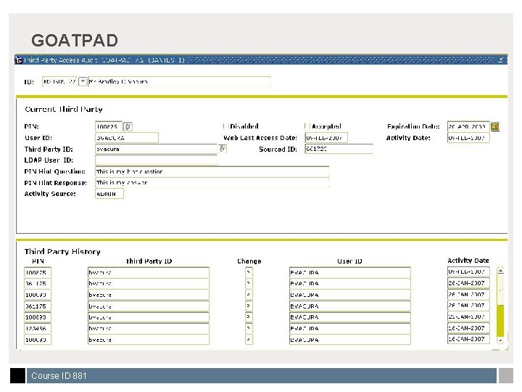This screenshot has width=522, height=392.
Task: Select history PIN cell 123456
Action: point(38,328)
